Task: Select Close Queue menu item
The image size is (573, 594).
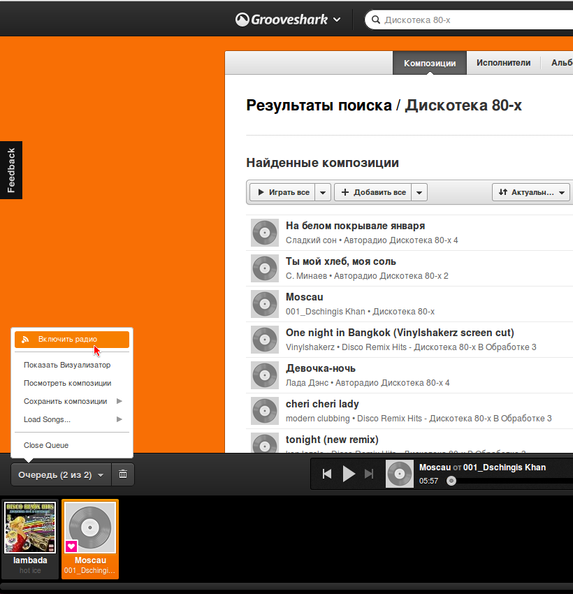Action: point(72,445)
